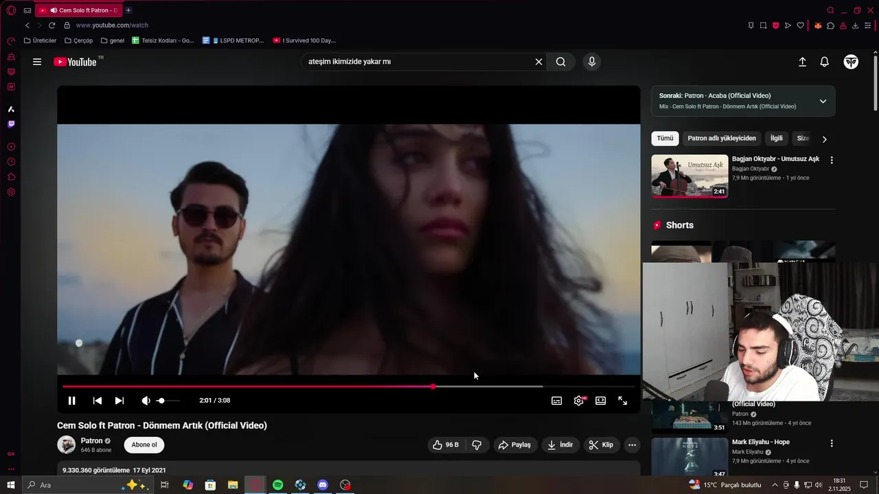Click the address bar URL

[112, 25]
